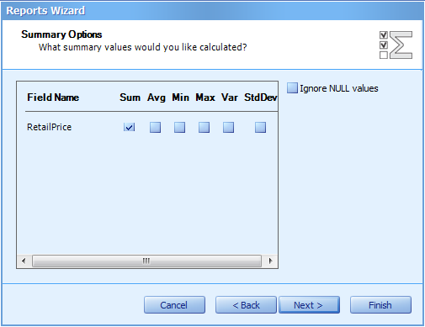
Task: Click the StdDev column header
Action: point(261,98)
